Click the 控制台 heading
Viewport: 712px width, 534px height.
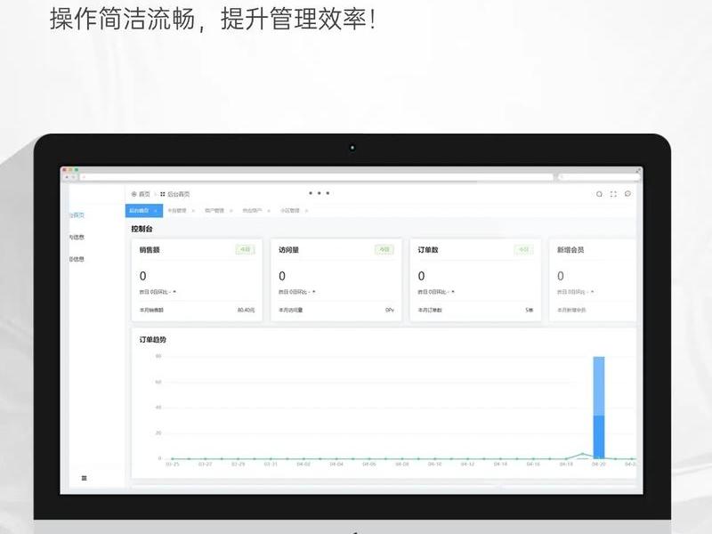(142, 229)
